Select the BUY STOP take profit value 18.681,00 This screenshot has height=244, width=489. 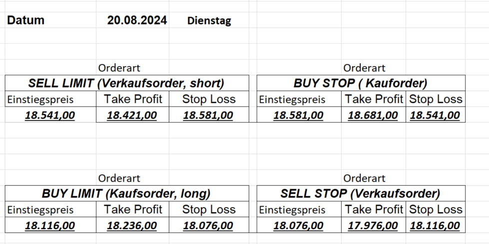[x=373, y=116]
